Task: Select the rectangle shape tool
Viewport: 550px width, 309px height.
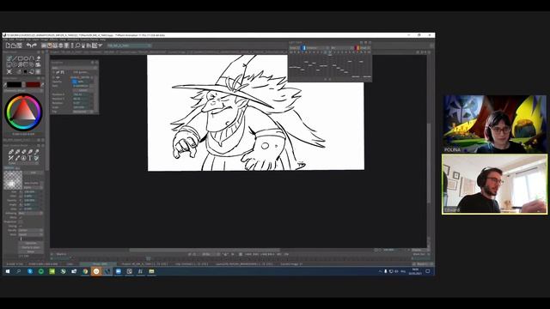Action: (21, 58)
